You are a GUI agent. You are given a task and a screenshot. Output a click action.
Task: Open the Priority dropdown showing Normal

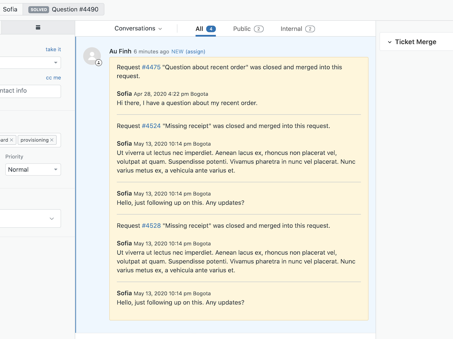point(33,169)
